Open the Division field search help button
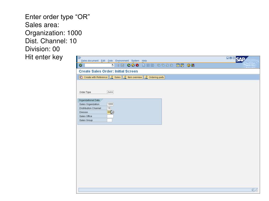 pos(112,112)
